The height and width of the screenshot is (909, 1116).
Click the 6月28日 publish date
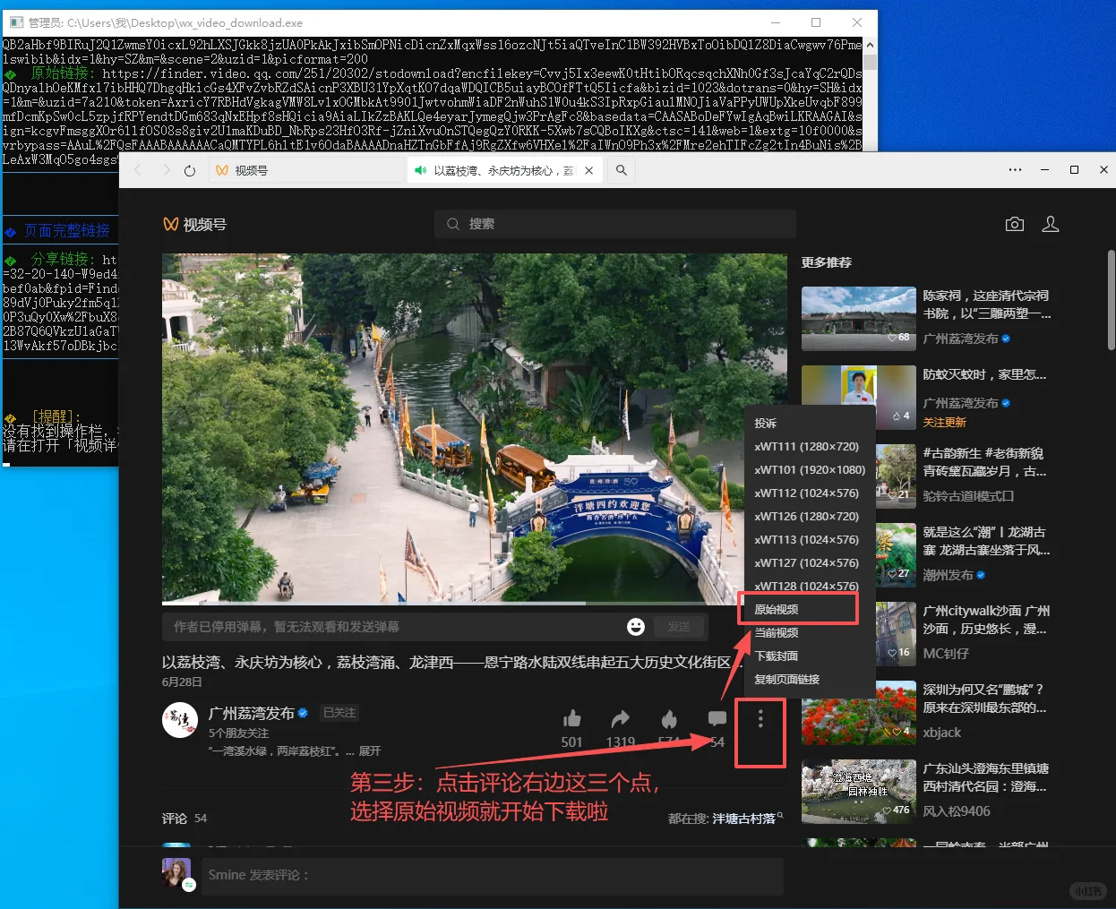[x=182, y=682]
